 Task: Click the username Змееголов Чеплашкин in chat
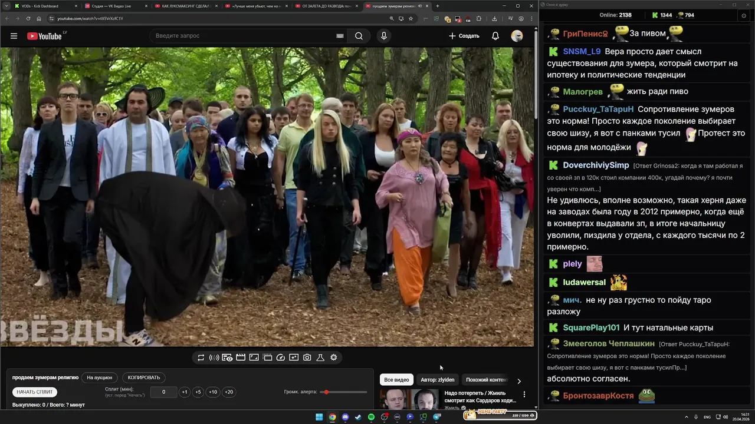609,343
